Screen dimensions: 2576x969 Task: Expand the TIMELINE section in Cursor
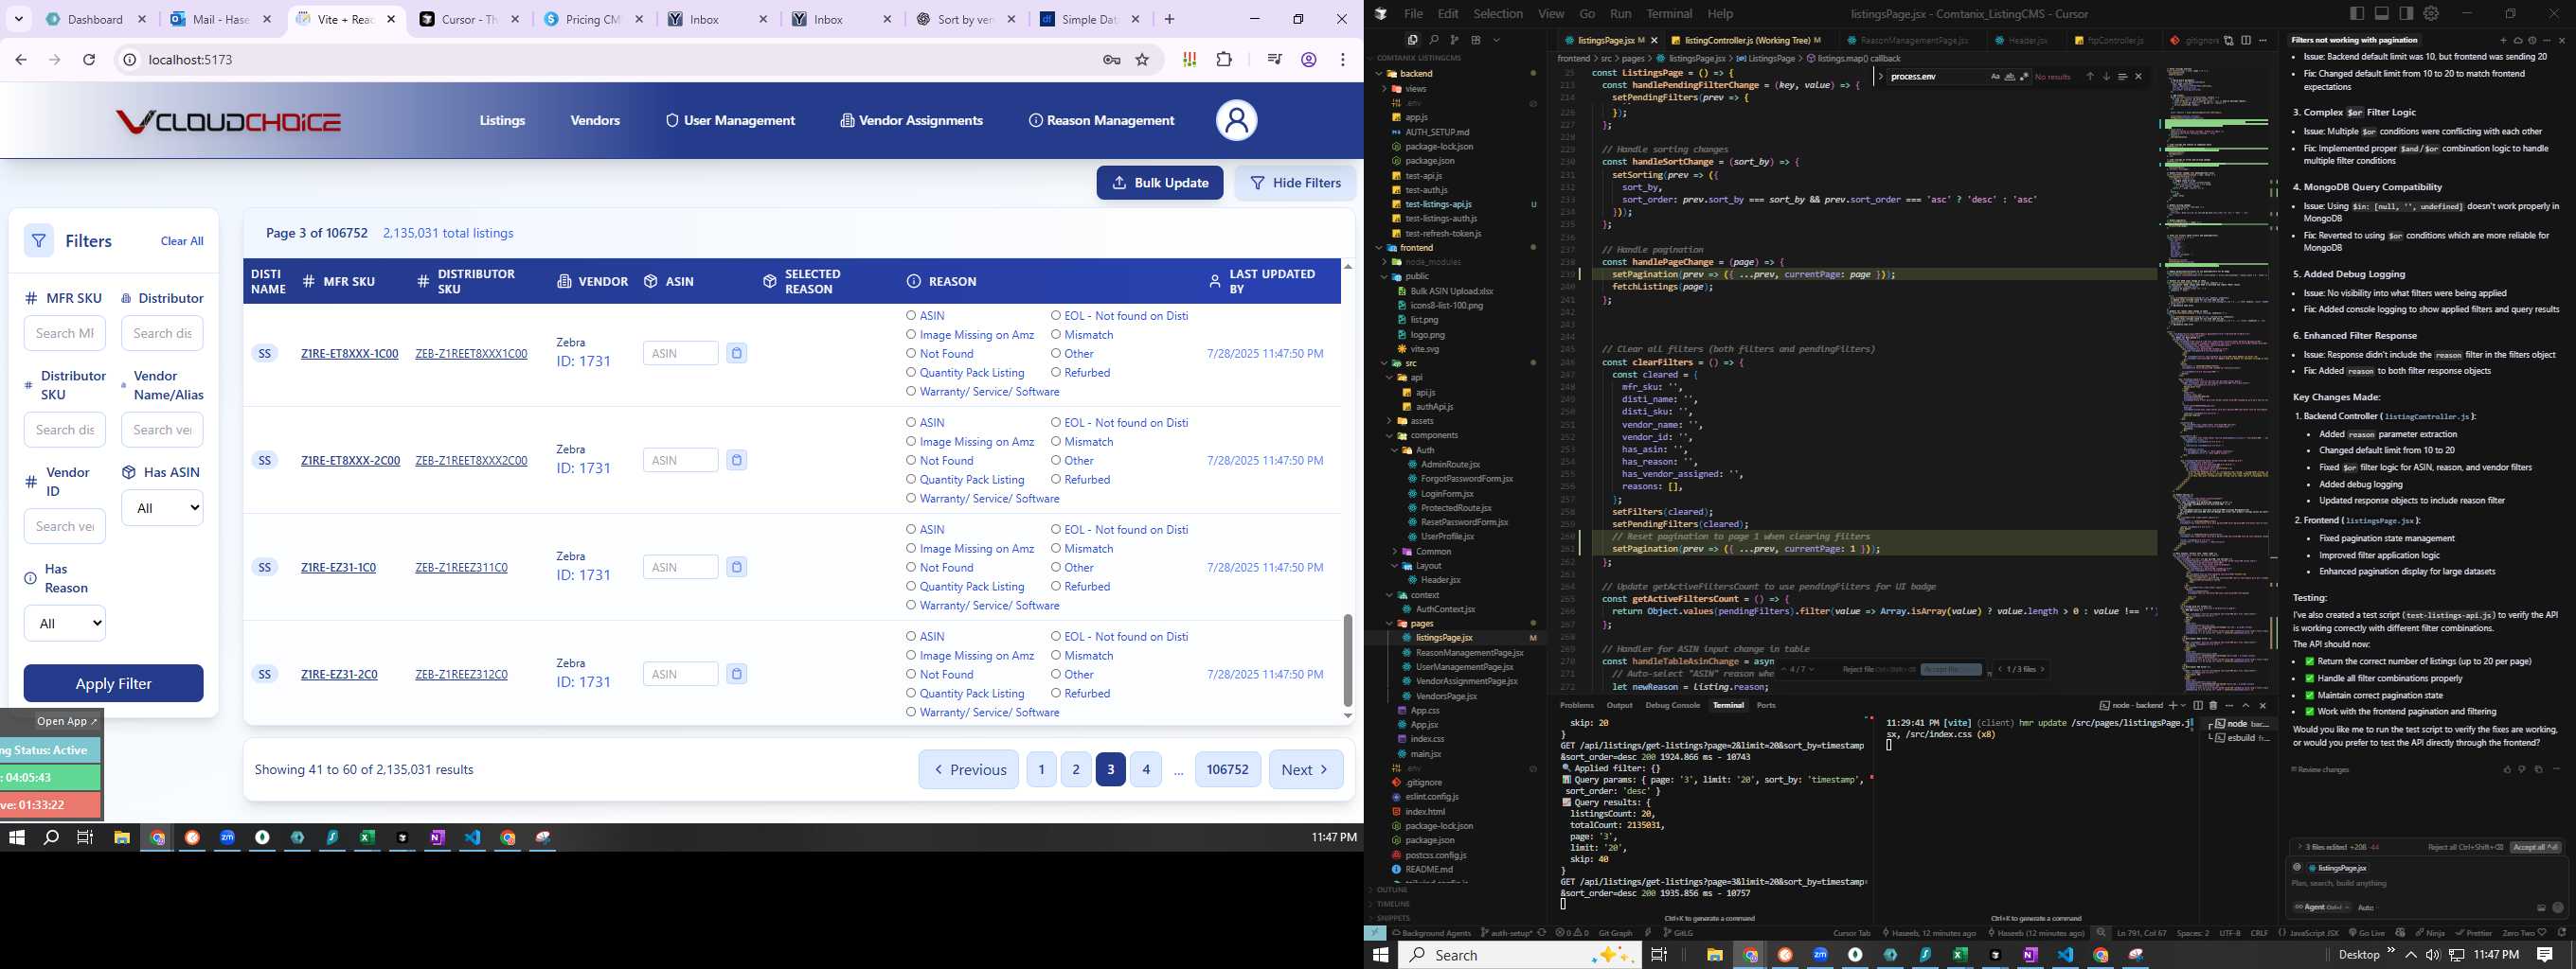click(x=1393, y=904)
